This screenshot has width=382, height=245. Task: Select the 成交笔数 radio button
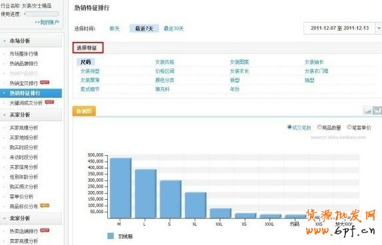click(x=289, y=127)
